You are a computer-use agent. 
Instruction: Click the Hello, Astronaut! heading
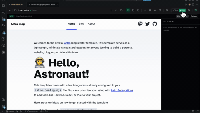click(61, 68)
